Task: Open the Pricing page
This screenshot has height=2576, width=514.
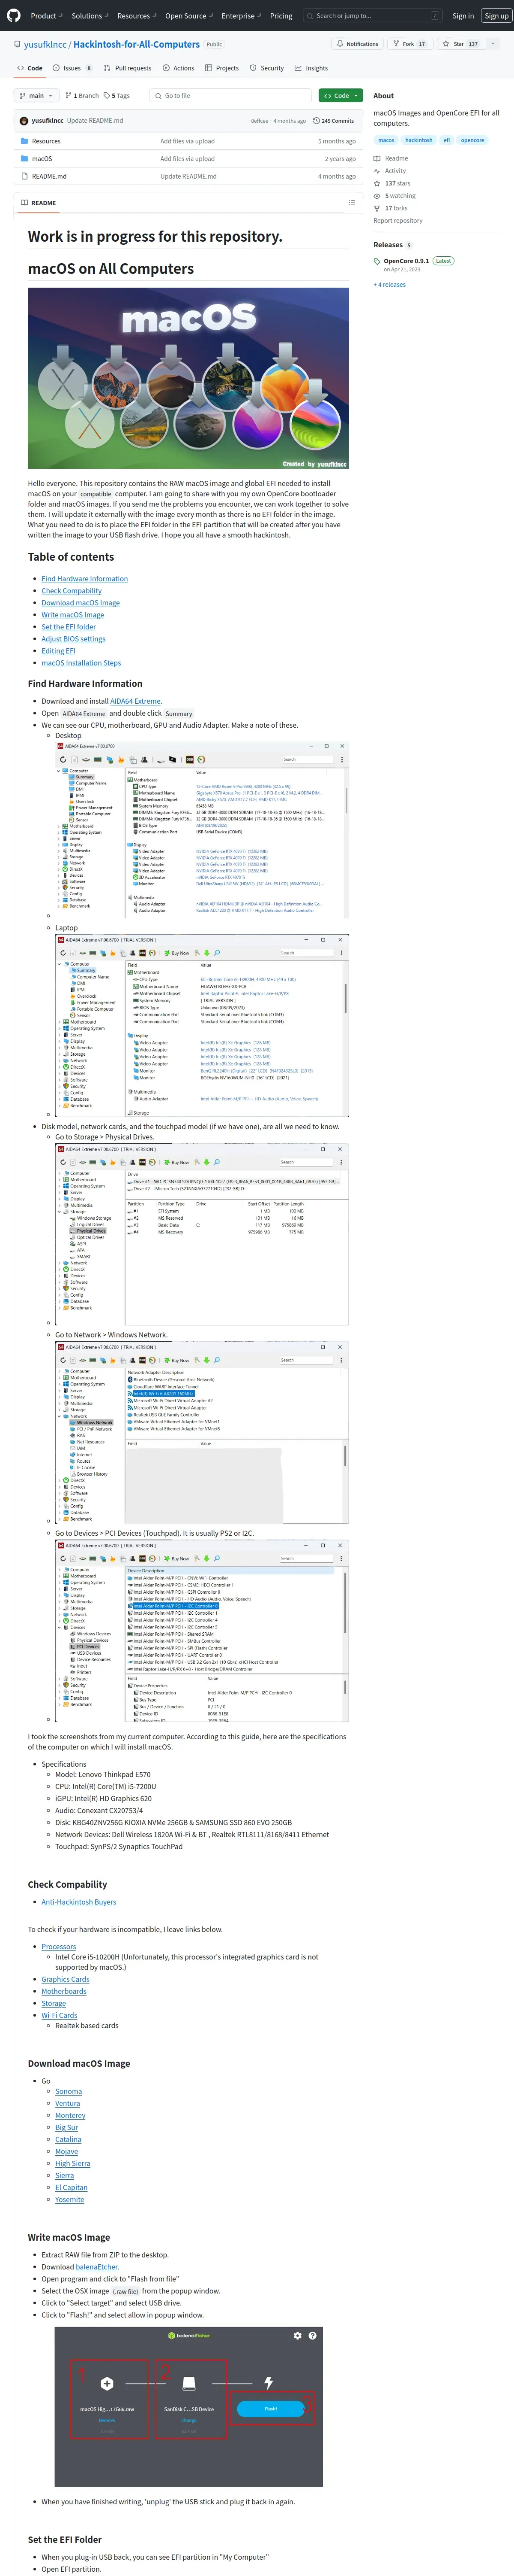Action: click(x=281, y=16)
